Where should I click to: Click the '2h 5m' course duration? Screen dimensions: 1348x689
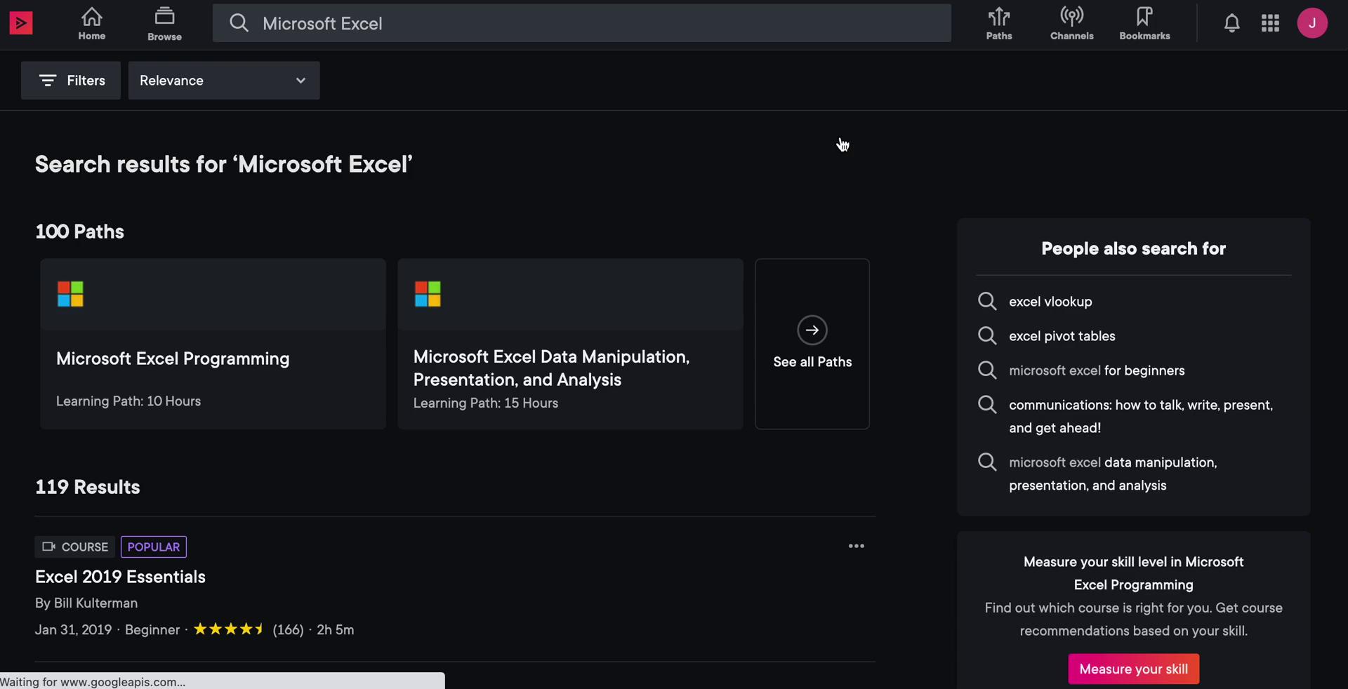(x=336, y=630)
